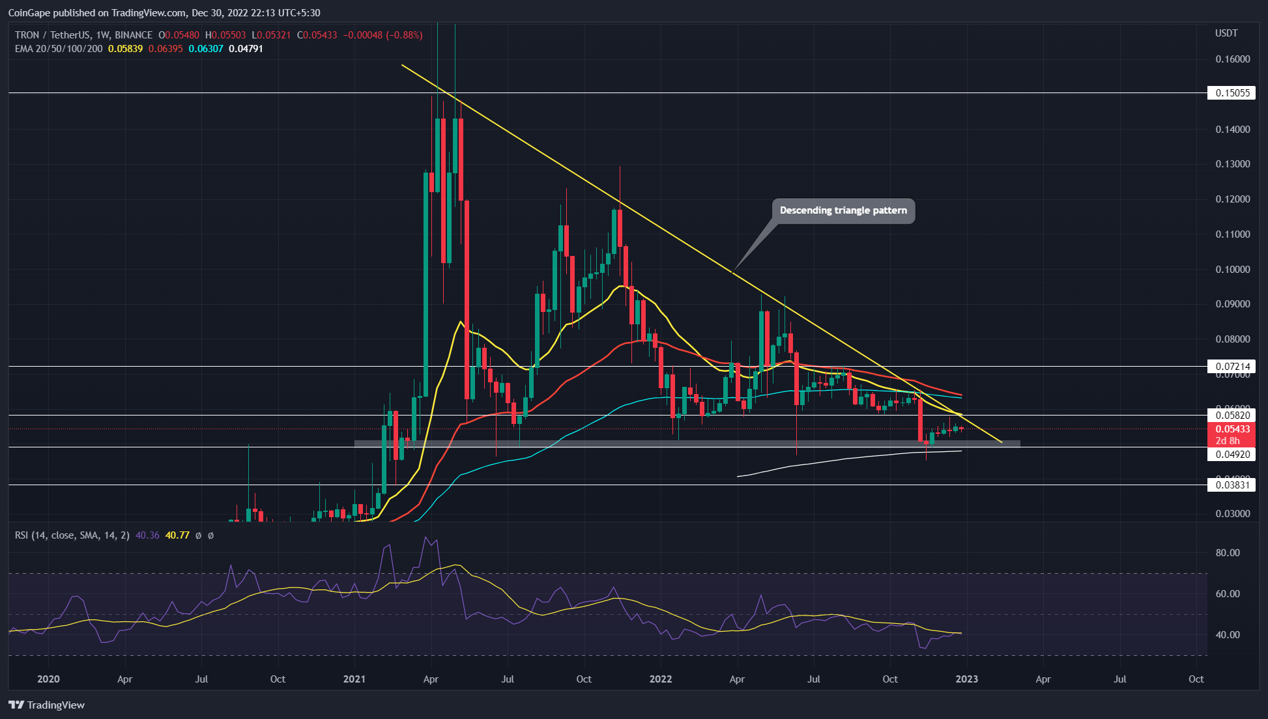This screenshot has width=1268, height=719.
Task: Click the 0.04920 price level label
Action: pyautogui.click(x=1232, y=454)
